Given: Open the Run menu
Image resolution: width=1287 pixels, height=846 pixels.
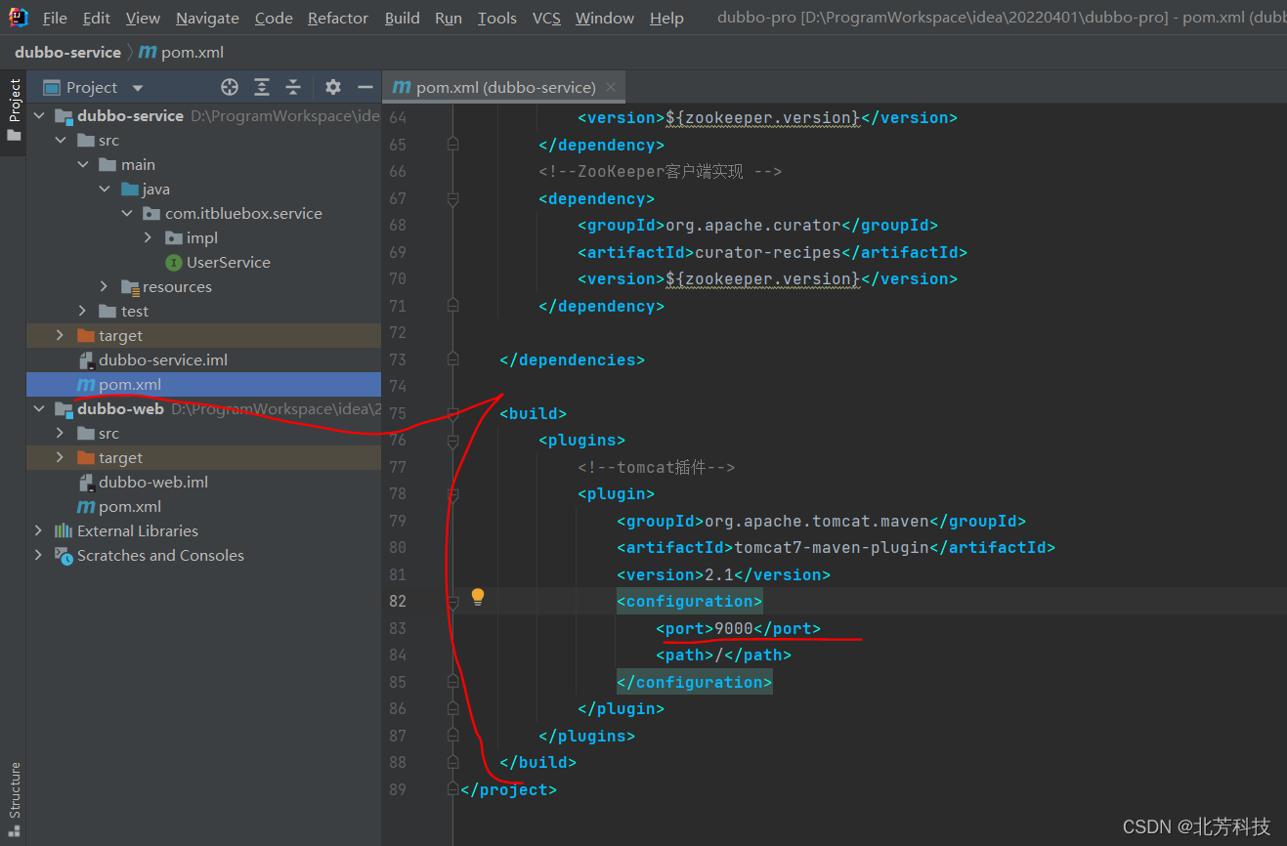Looking at the screenshot, I should [x=449, y=18].
